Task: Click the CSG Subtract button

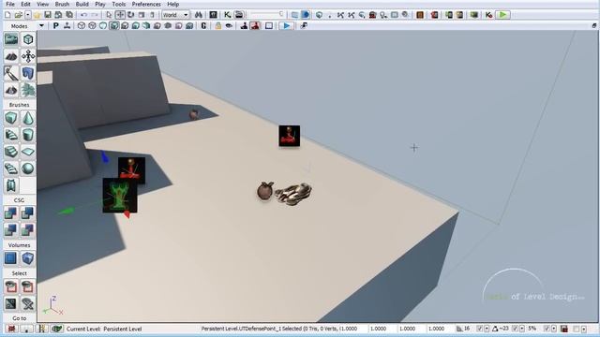Action: click(28, 213)
